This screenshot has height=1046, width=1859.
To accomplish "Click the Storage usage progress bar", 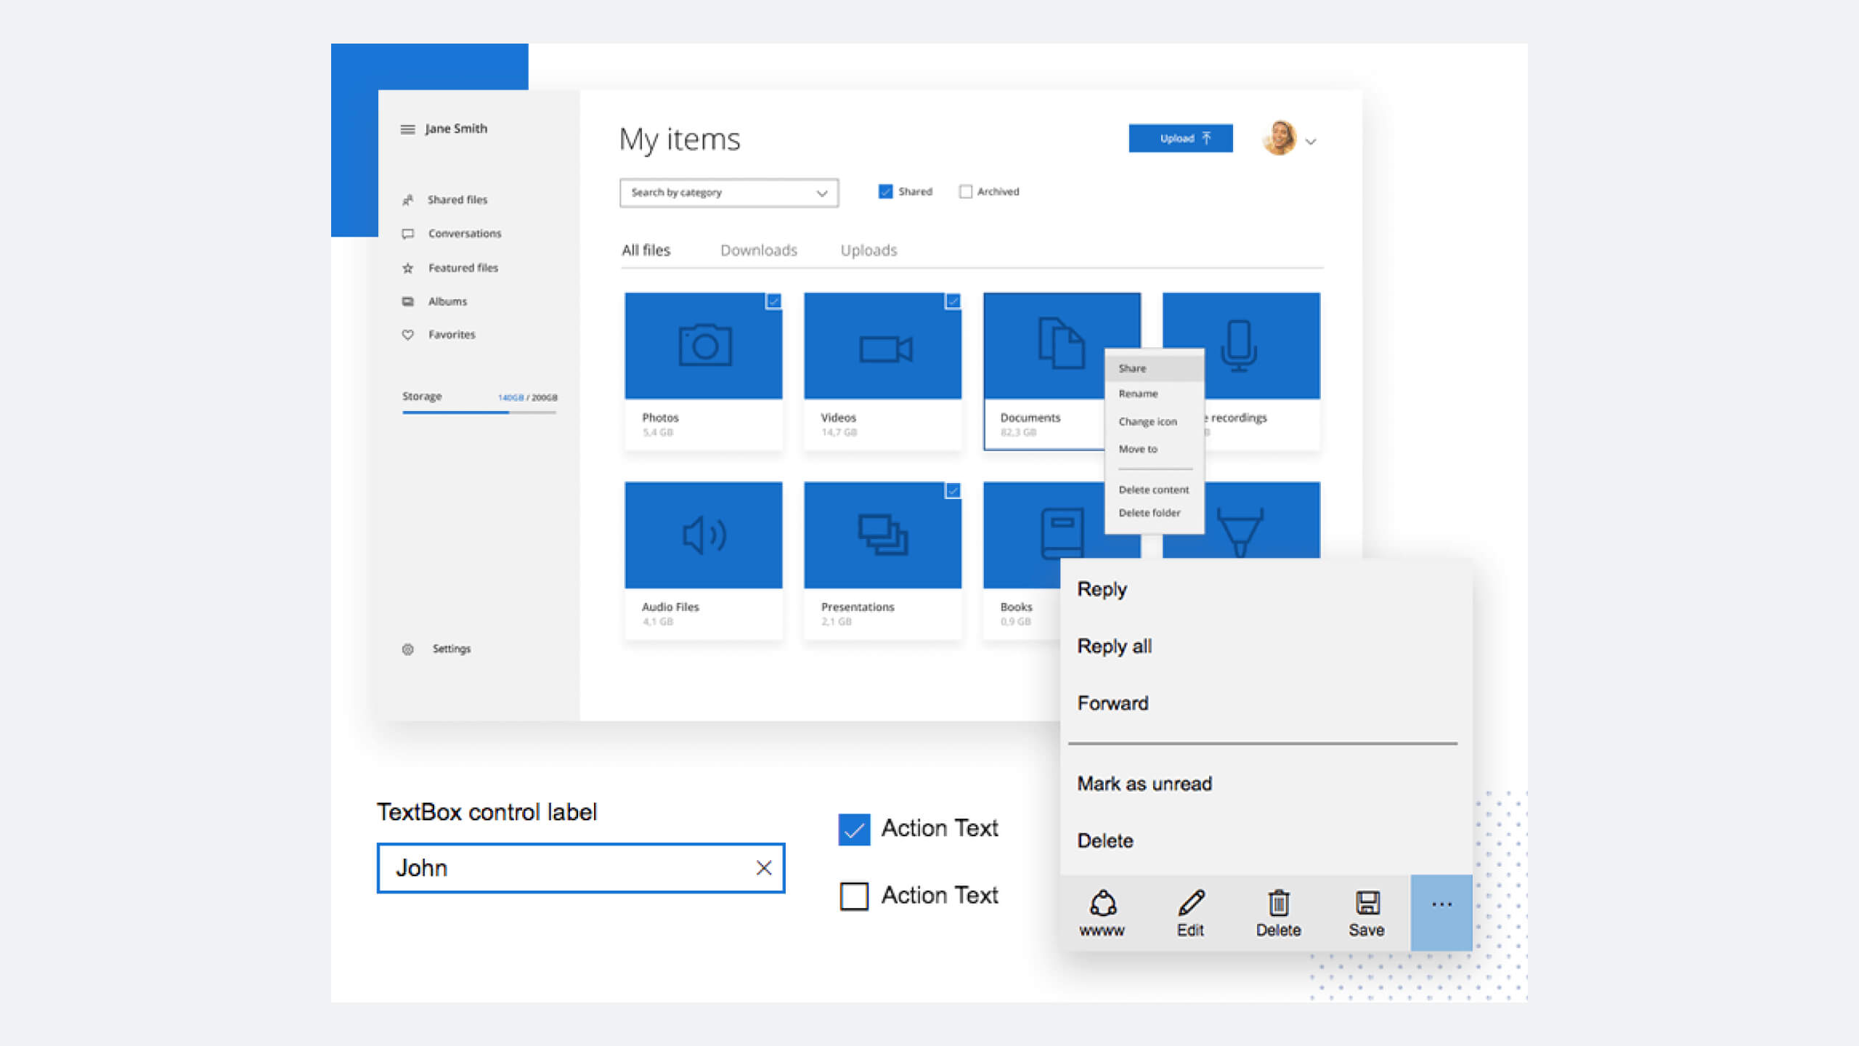I will (x=479, y=413).
